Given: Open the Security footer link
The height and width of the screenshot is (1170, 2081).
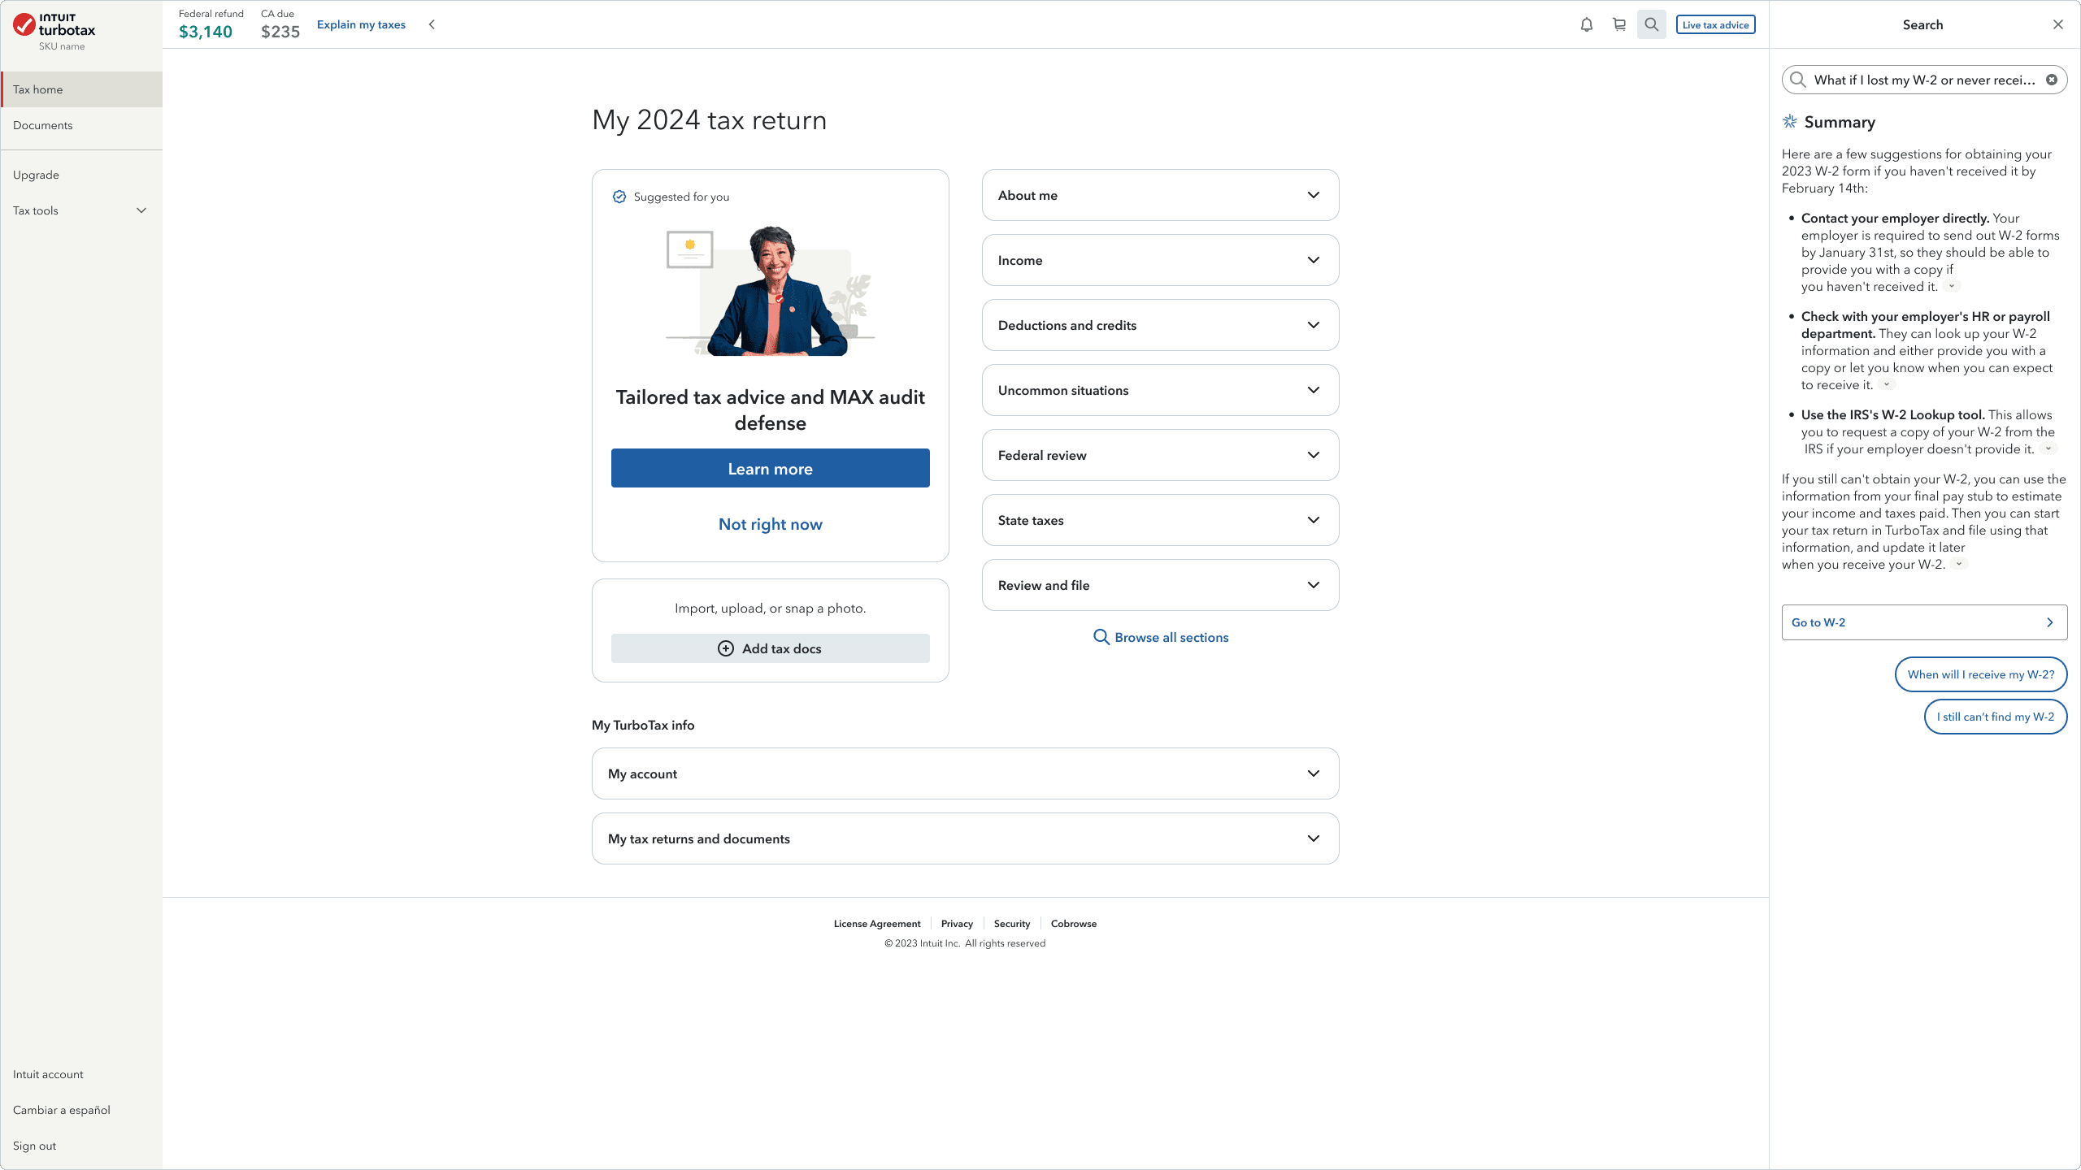Looking at the screenshot, I should [1011, 924].
